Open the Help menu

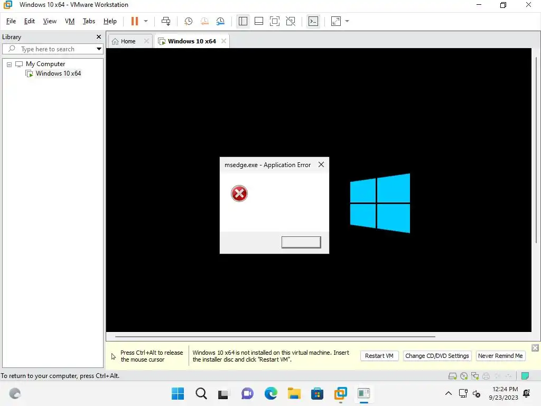(110, 21)
